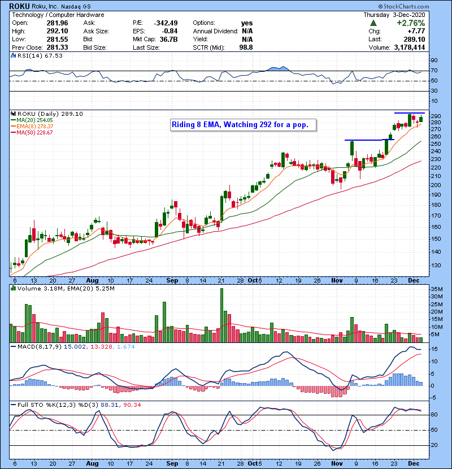Click the 35M label on the volume axis
The width and height of the screenshot is (452, 469).
[x=436, y=289]
